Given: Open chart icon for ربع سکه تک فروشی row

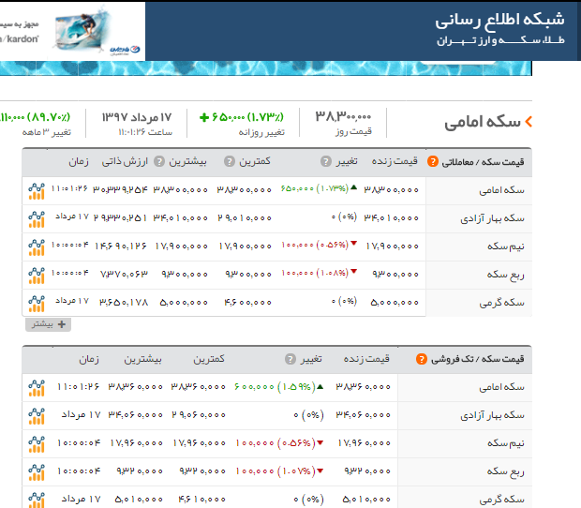Looking at the screenshot, I should tap(37, 472).
